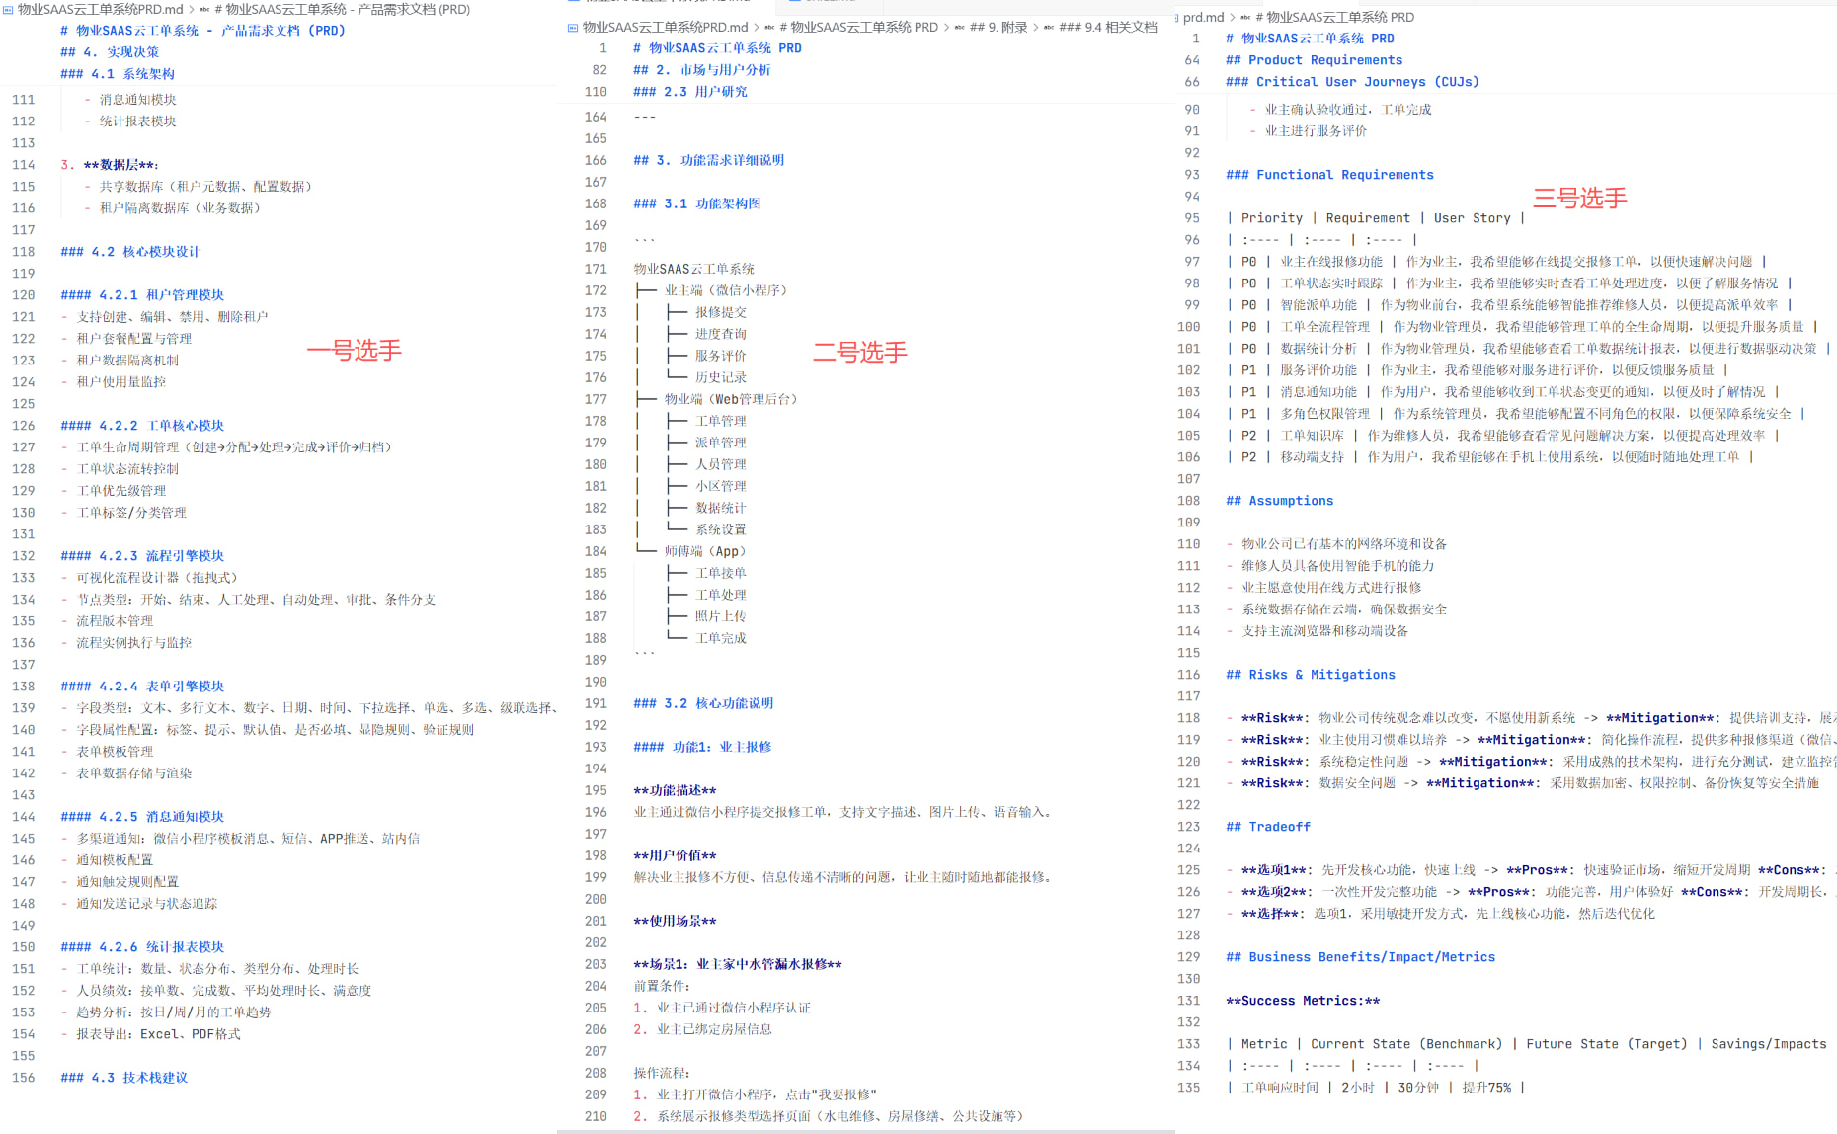Open the '### 9.4 相关文档' breadcrumb dropdown

(1107, 27)
